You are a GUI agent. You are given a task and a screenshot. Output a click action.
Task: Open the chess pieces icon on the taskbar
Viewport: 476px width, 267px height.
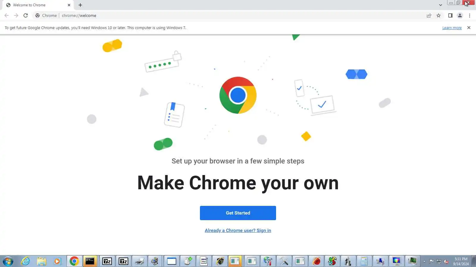[348, 261]
